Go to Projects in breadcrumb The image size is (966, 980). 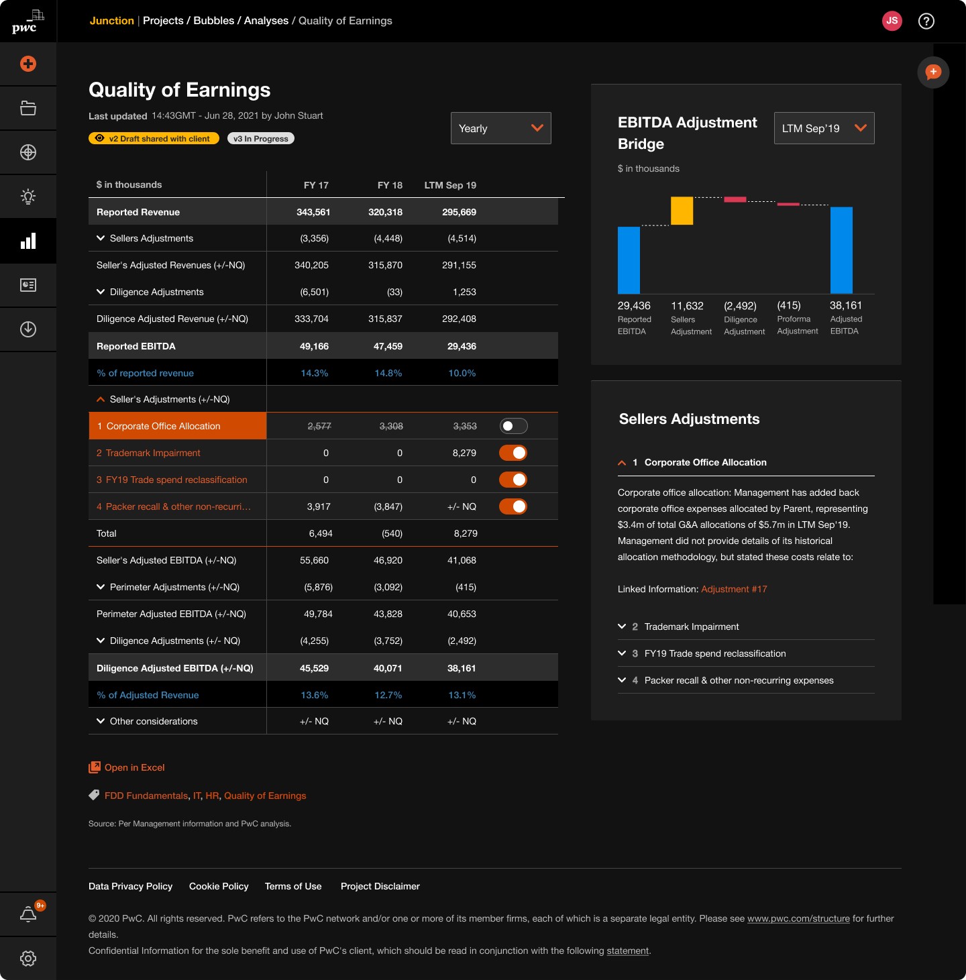point(163,21)
